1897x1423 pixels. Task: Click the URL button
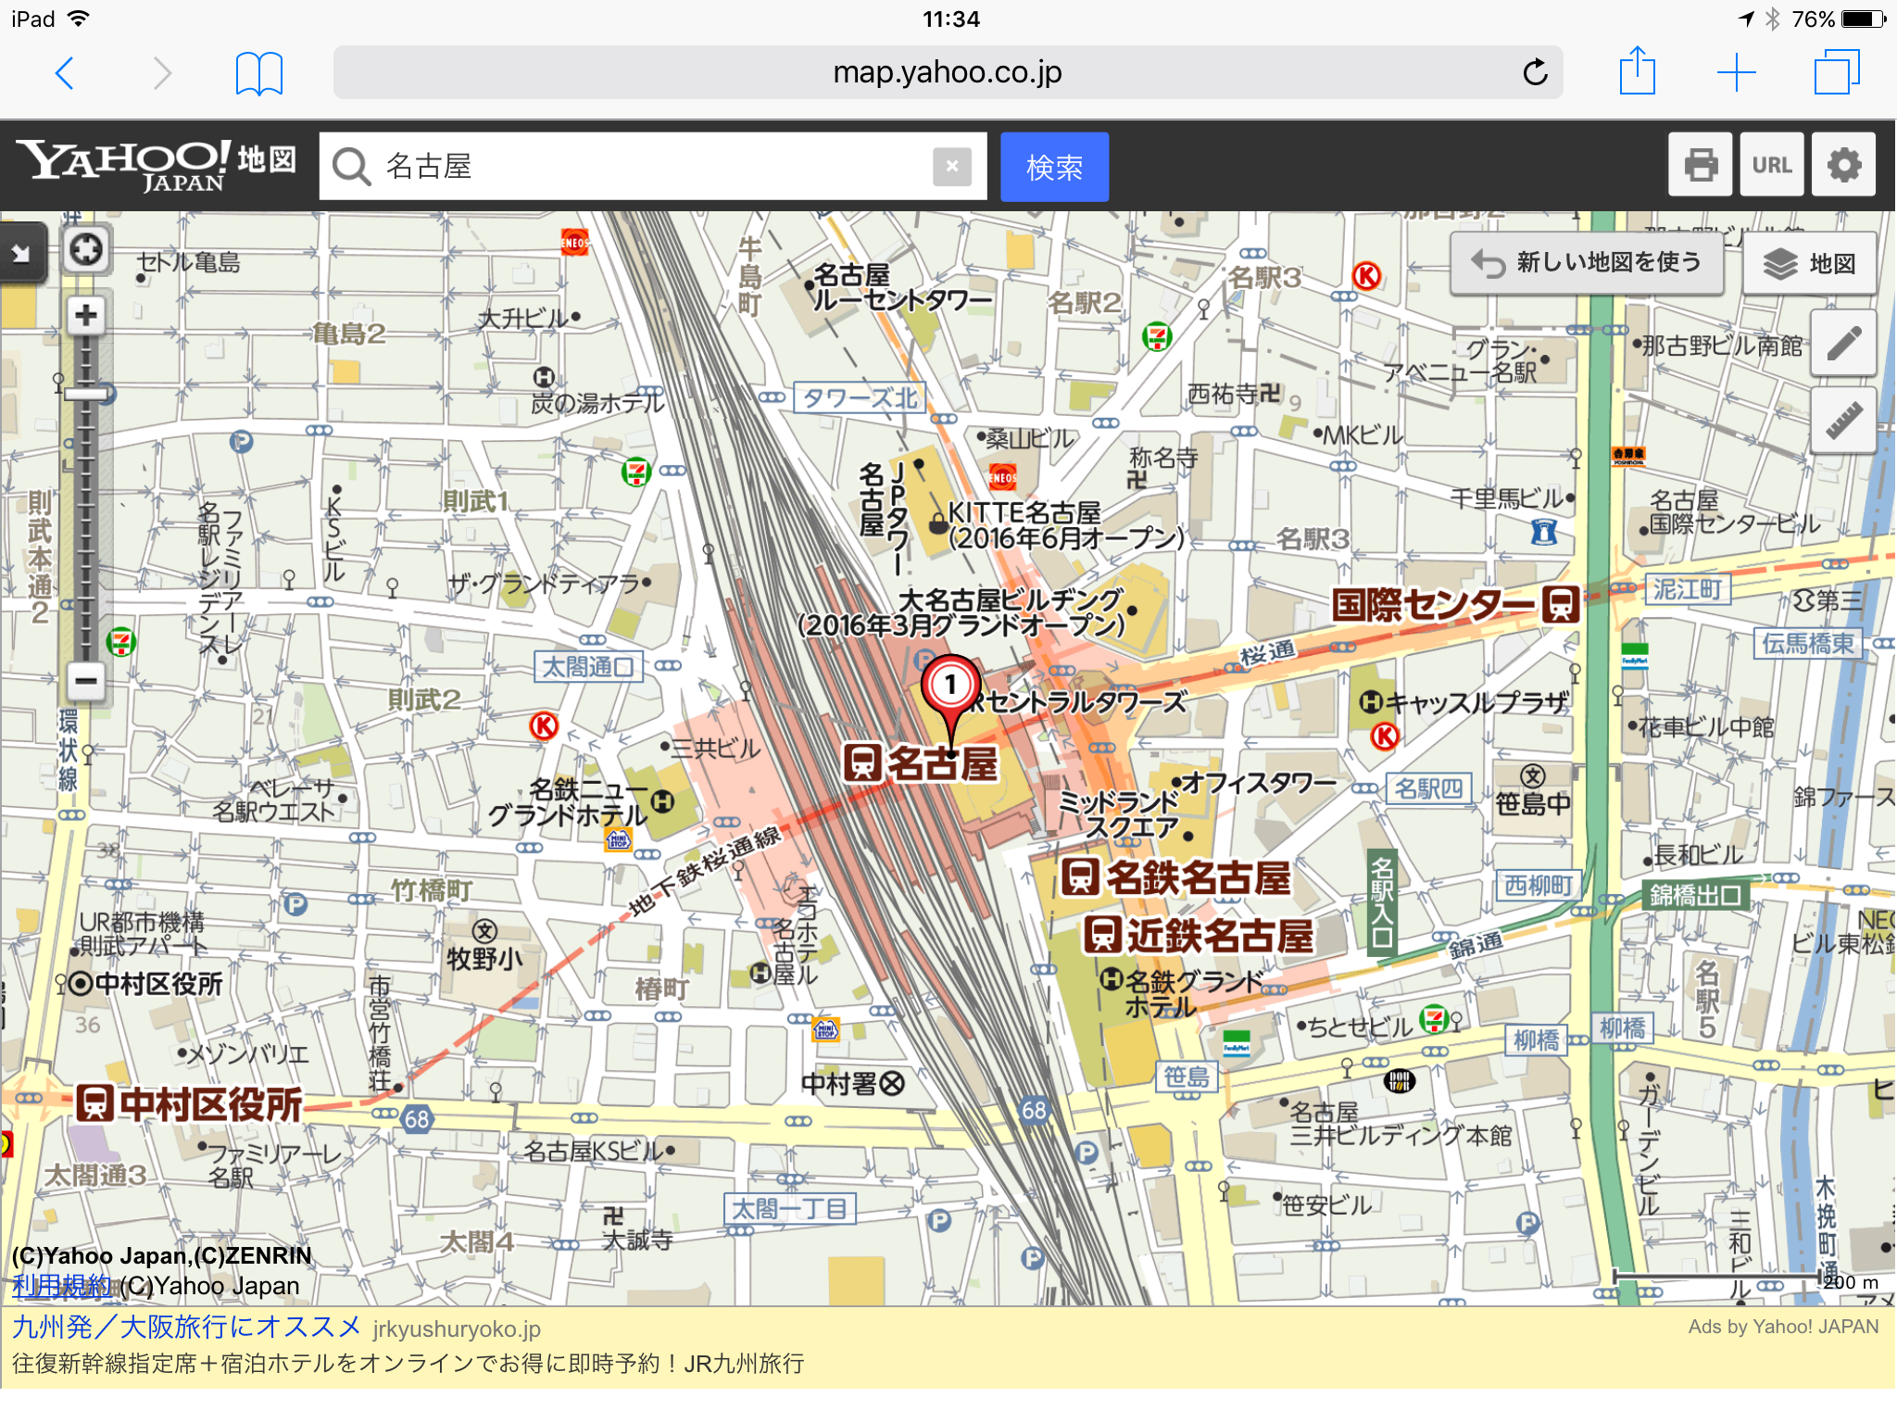pyautogui.click(x=1771, y=164)
